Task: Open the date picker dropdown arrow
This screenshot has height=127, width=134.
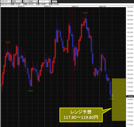Action: click(50, 2)
